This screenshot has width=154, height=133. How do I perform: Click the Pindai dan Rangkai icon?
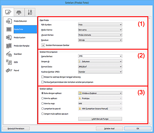(9, 46)
